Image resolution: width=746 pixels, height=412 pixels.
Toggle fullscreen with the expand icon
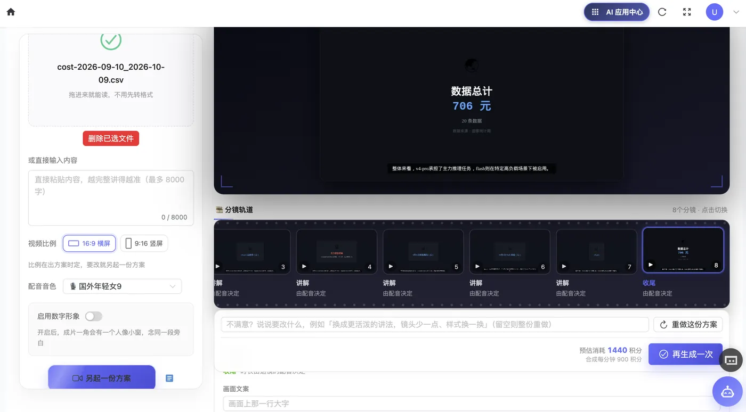click(x=687, y=12)
